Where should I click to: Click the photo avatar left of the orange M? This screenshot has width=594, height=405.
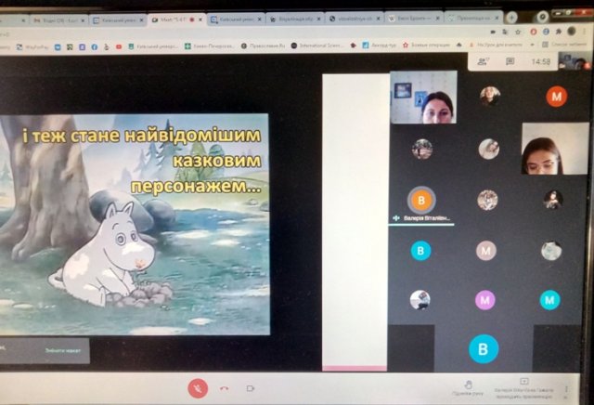tap(490, 97)
